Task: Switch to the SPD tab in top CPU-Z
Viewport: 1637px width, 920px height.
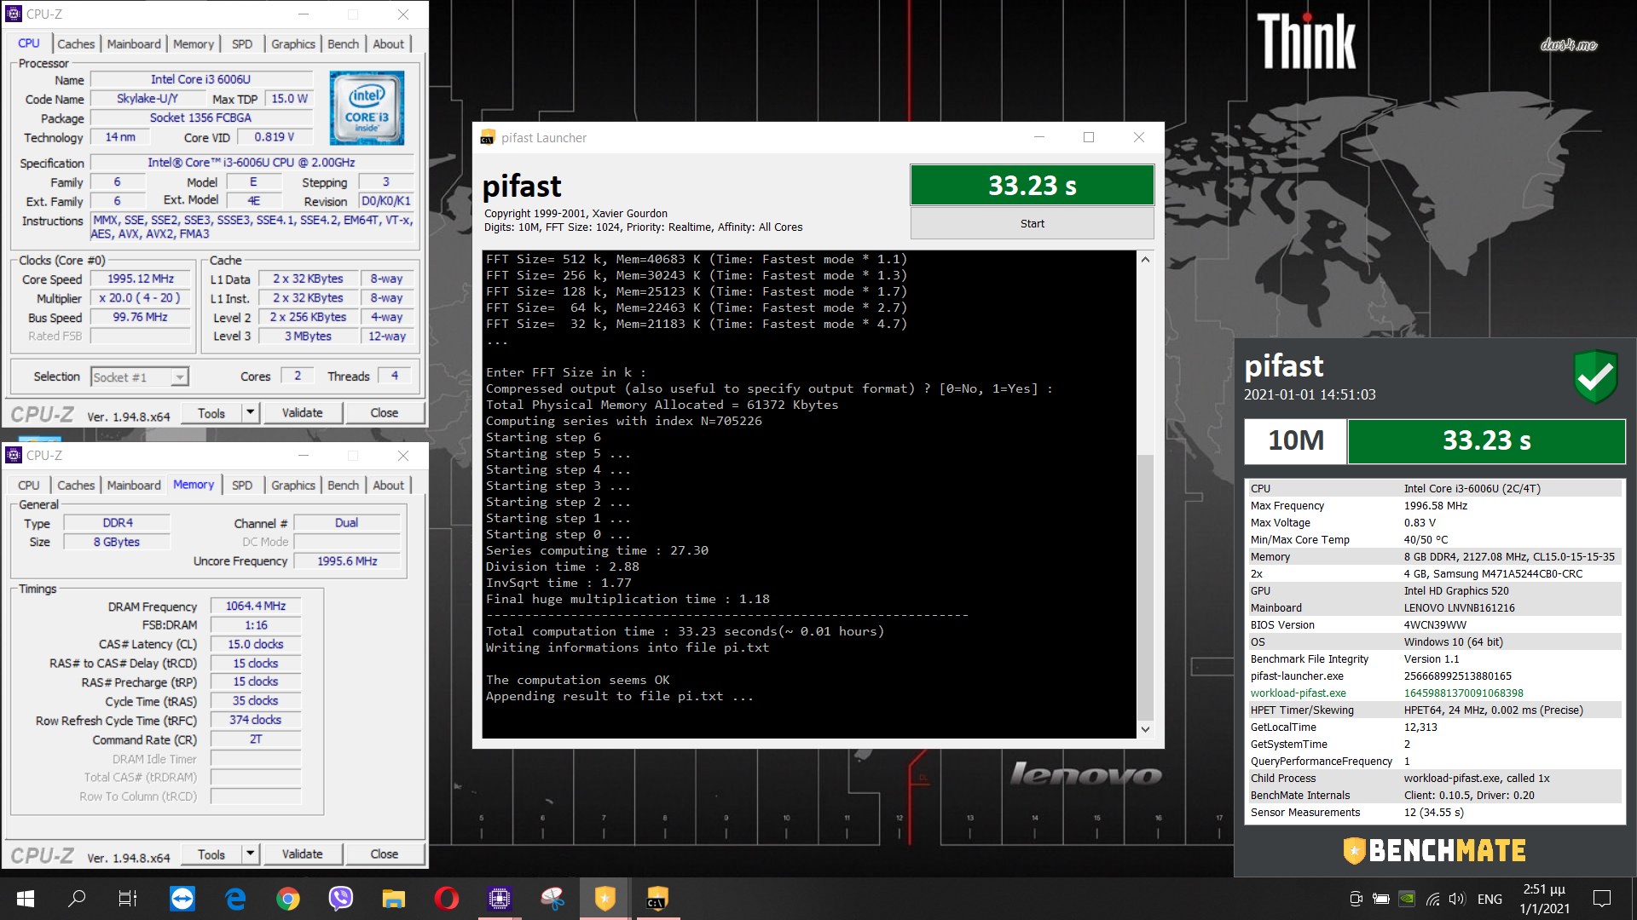Action: tap(242, 44)
